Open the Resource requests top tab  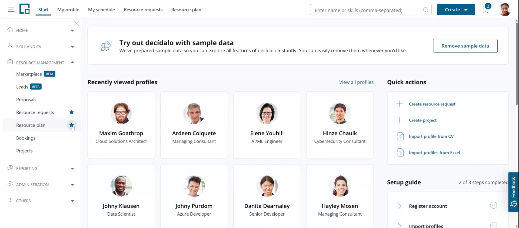pyautogui.click(x=143, y=10)
